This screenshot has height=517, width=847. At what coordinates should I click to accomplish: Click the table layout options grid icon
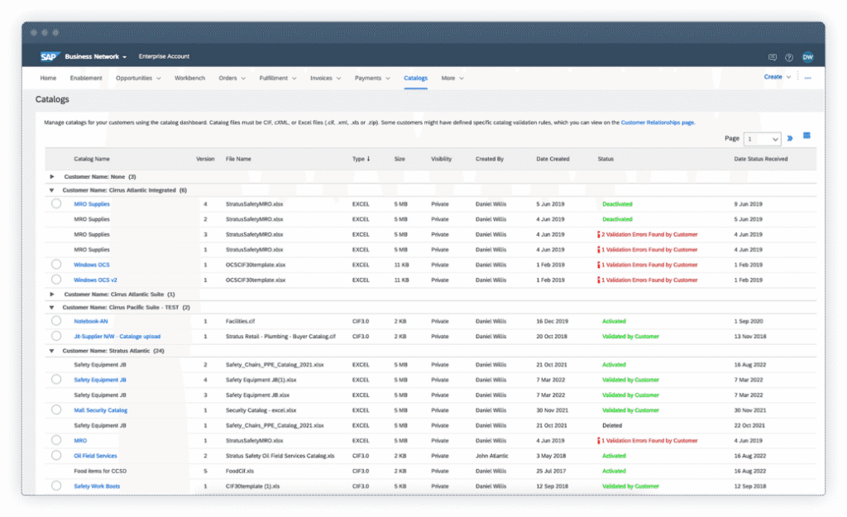pyautogui.click(x=807, y=136)
